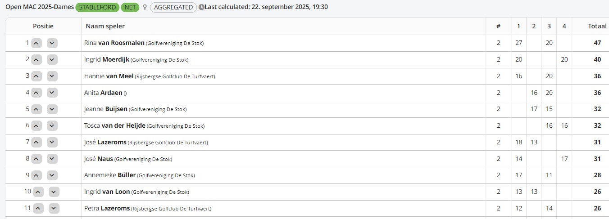This screenshot has height=219, width=609.
Task: Click up arrow on position 7 row
Action: (36, 143)
